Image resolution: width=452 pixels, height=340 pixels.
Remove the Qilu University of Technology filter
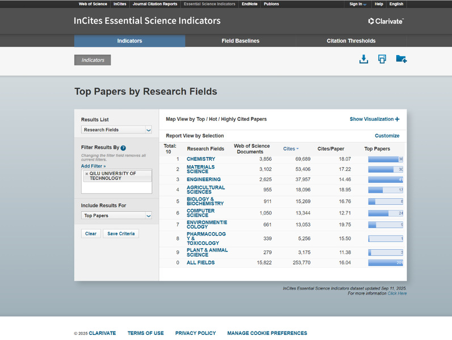click(86, 174)
